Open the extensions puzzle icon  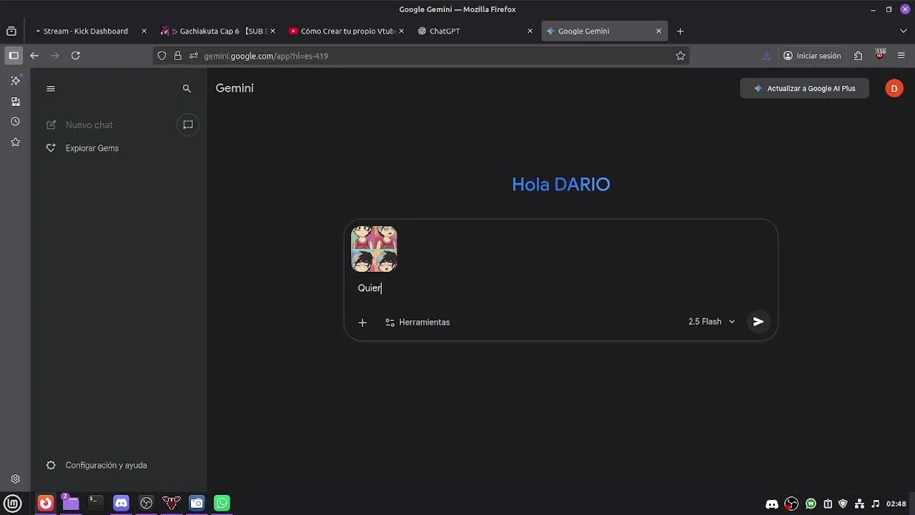point(859,56)
